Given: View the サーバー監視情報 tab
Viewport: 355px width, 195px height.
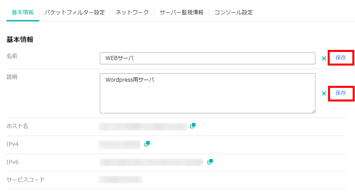Looking at the screenshot, I should (x=181, y=12).
